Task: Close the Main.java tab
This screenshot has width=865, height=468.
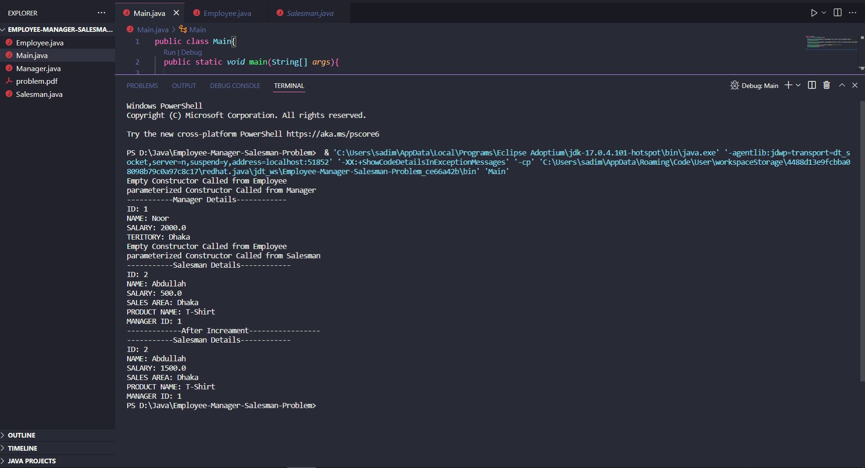Action: click(x=176, y=13)
